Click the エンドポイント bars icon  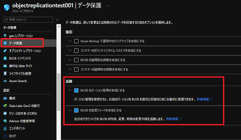[x=5, y=128]
